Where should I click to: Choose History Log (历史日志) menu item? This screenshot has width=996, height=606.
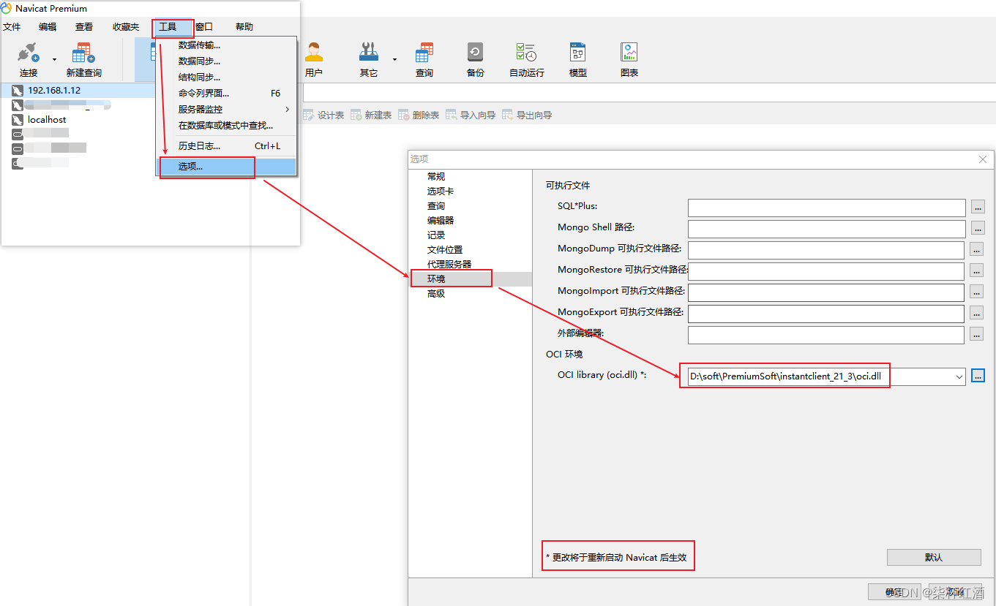[226, 146]
